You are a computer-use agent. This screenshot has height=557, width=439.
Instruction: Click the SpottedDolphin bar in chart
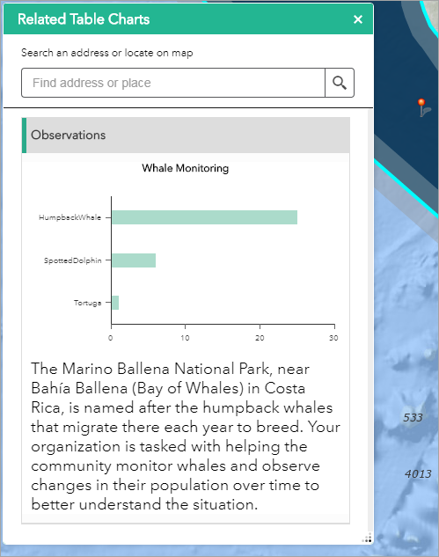pos(134,260)
